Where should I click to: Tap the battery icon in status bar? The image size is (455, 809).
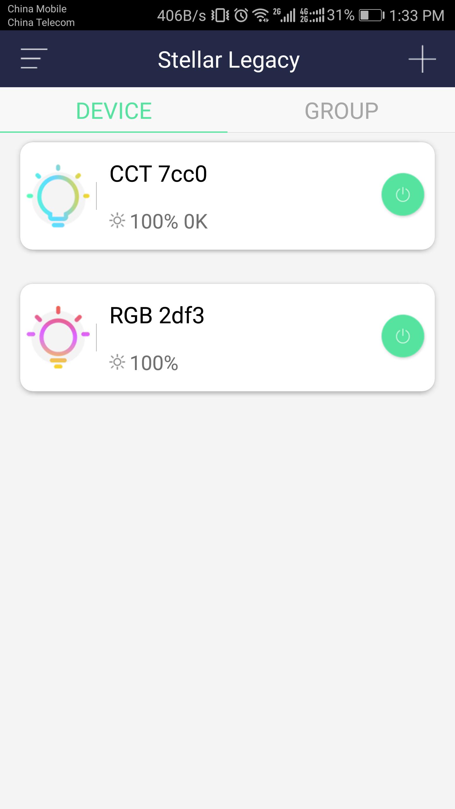(x=372, y=15)
